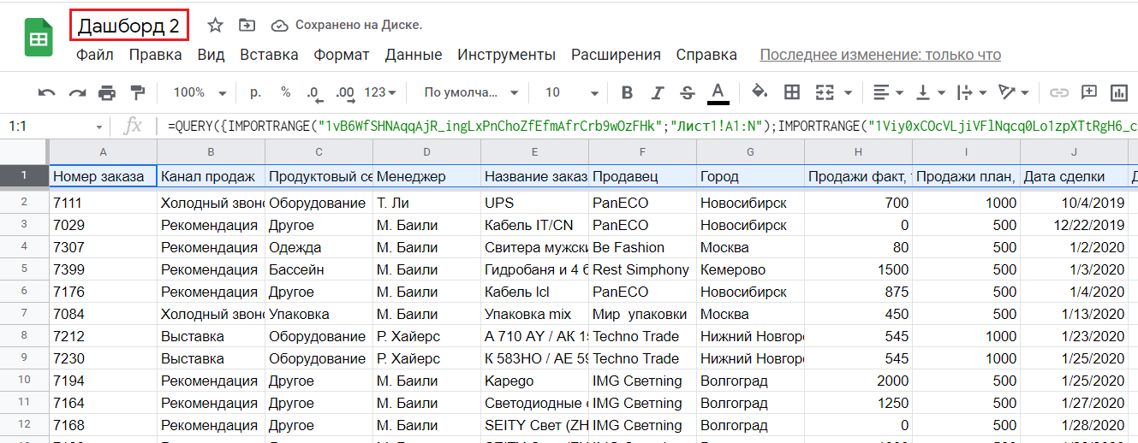Click the document title Дашборд 2
The image size is (1138, 443).
coord(128,26)
